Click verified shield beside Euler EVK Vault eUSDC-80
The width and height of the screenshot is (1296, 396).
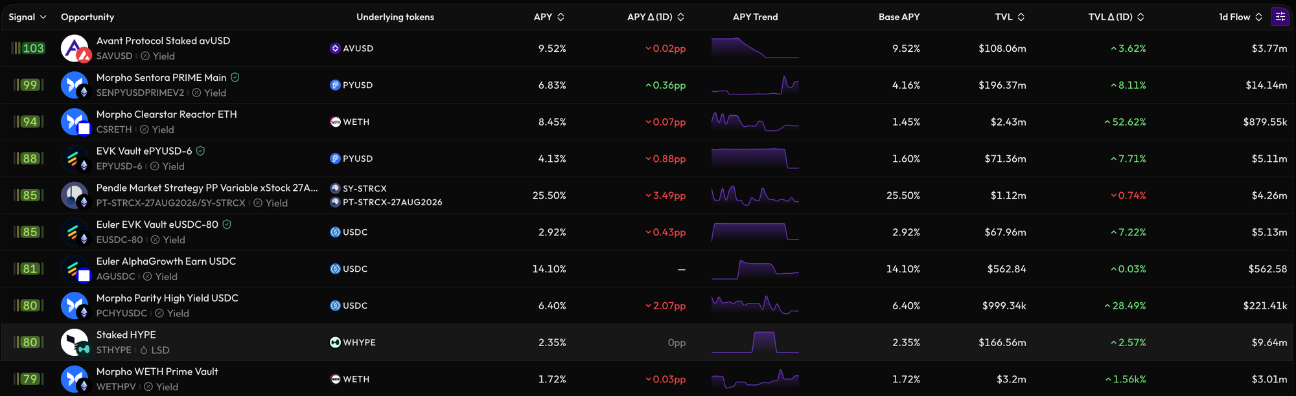[227, 225]
